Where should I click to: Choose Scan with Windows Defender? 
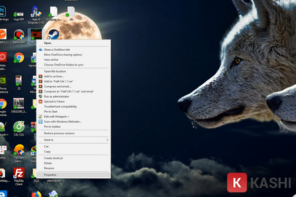63,121
